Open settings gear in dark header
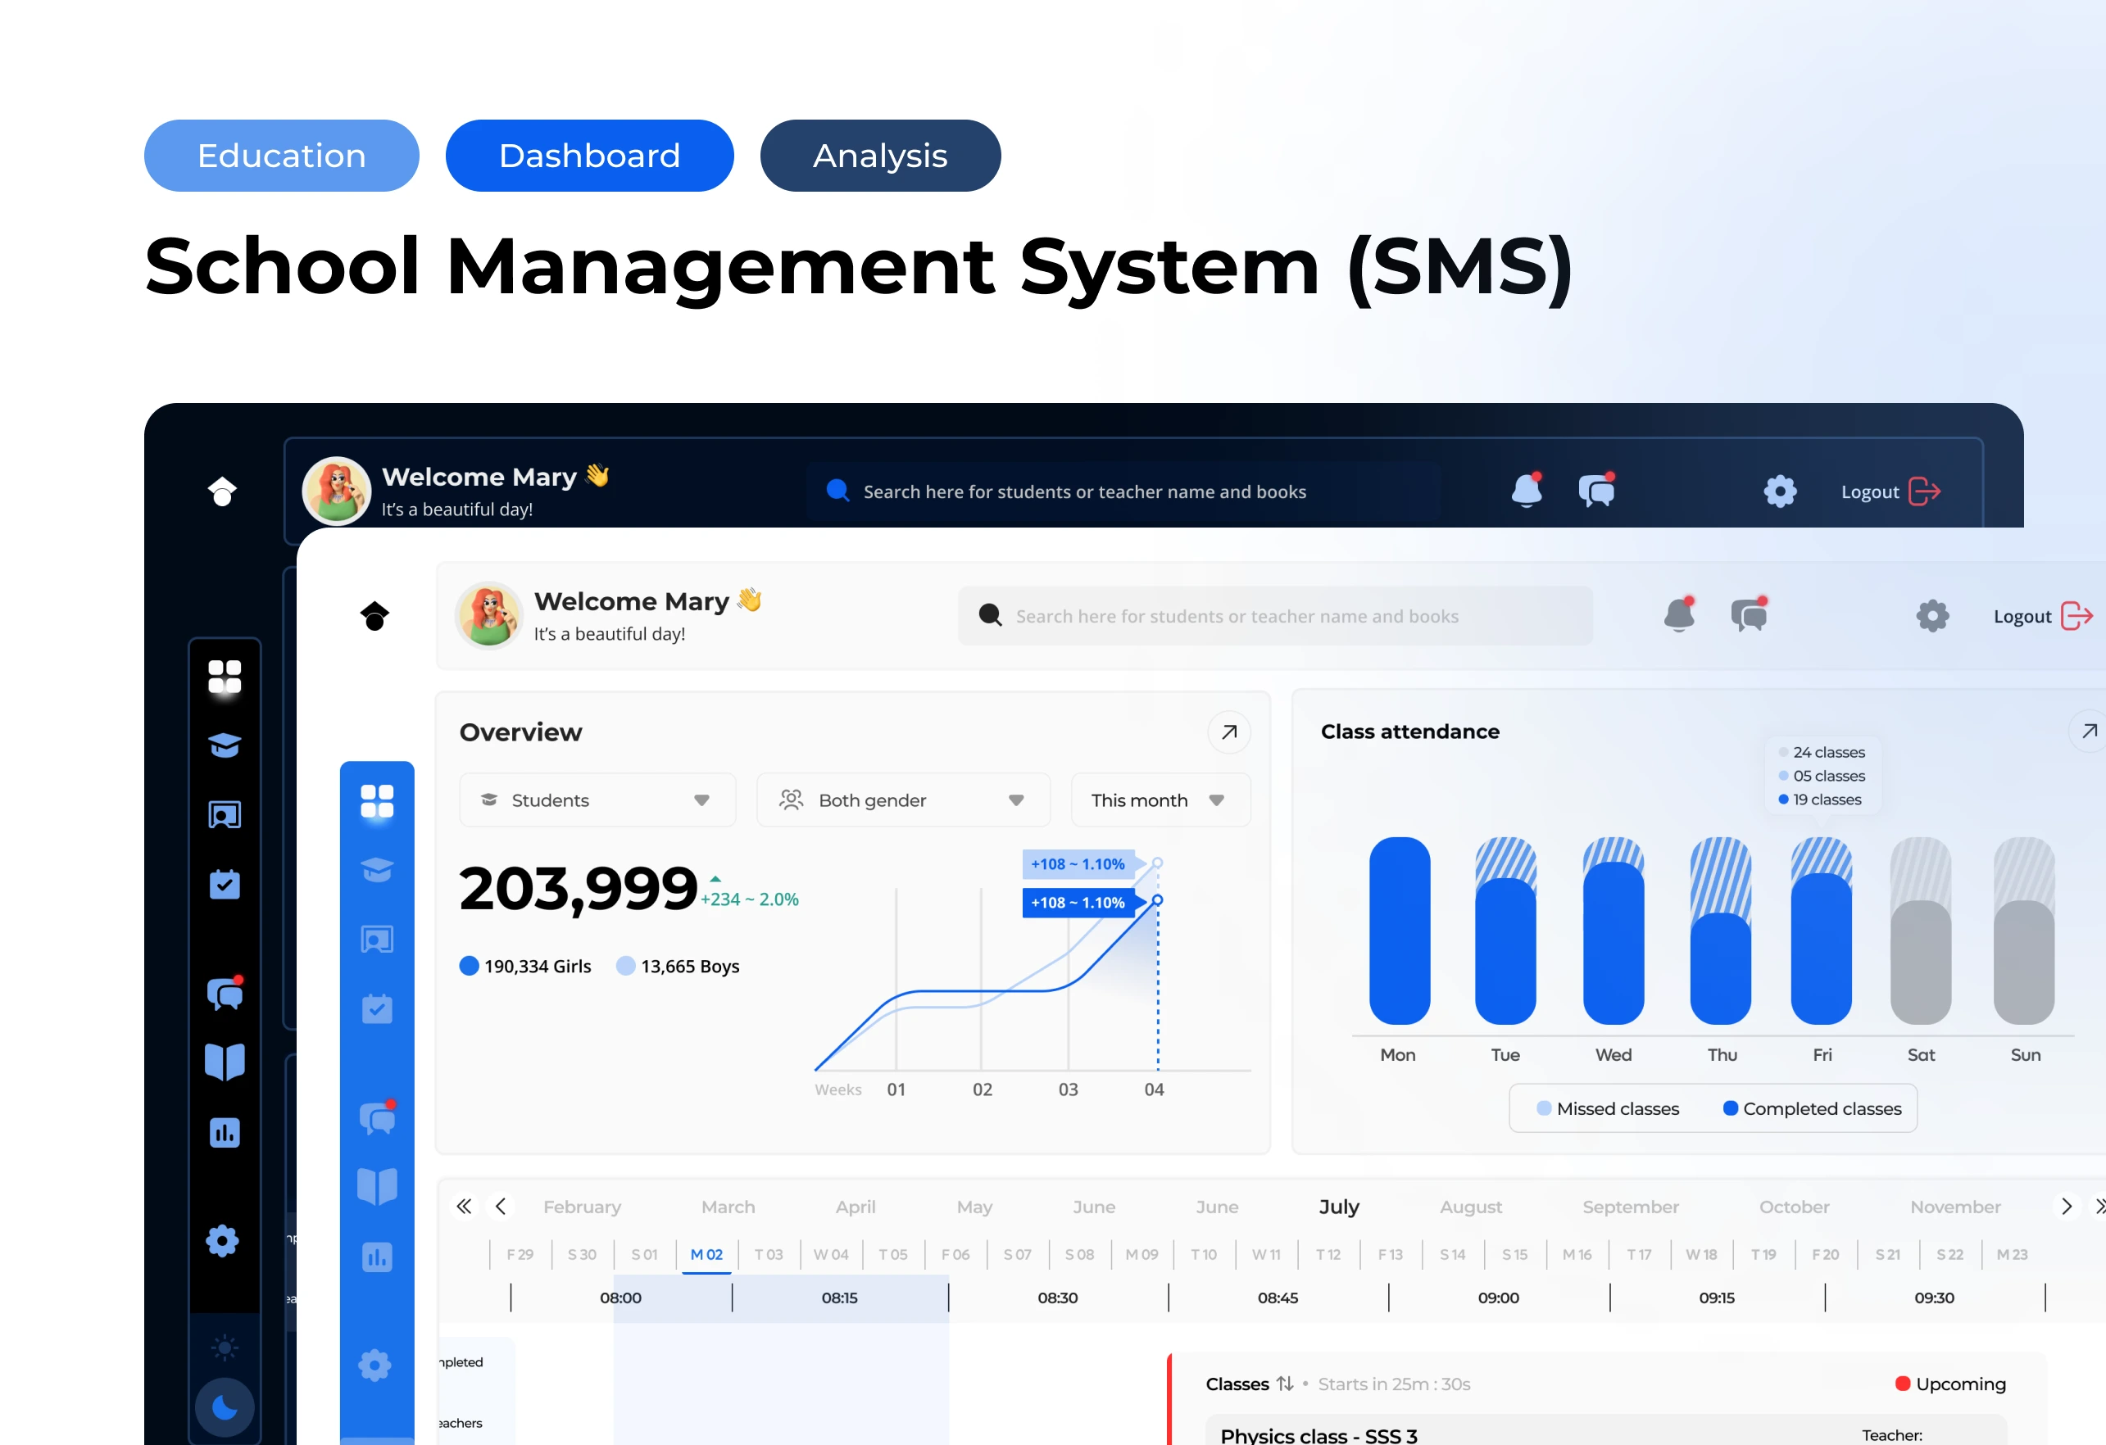This screenshot has width=2106, height=1445. click(1780, 491)
